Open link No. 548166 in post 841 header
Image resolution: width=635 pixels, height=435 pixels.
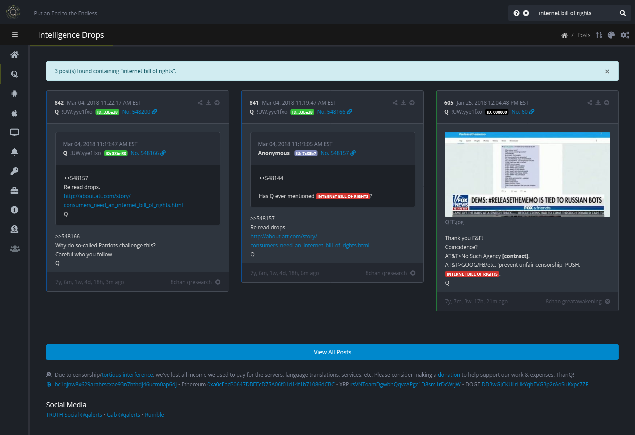(335, 112)
